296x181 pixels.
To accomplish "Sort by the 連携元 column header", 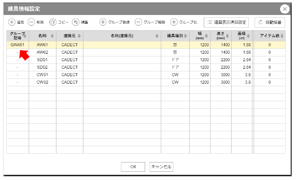I will 69,36.
